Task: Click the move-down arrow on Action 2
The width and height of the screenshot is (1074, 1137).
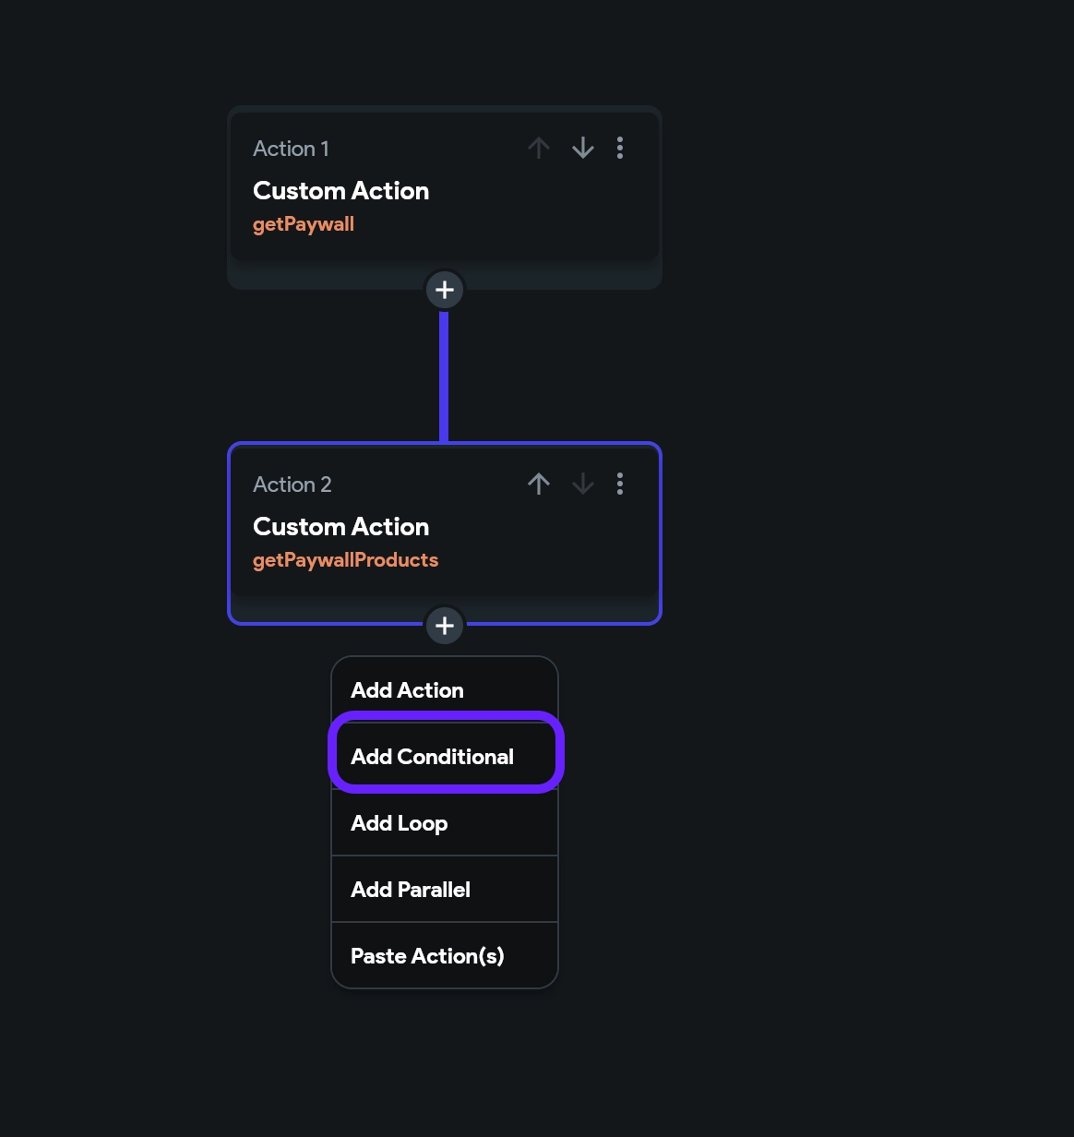Action: [x=583, y=484]
